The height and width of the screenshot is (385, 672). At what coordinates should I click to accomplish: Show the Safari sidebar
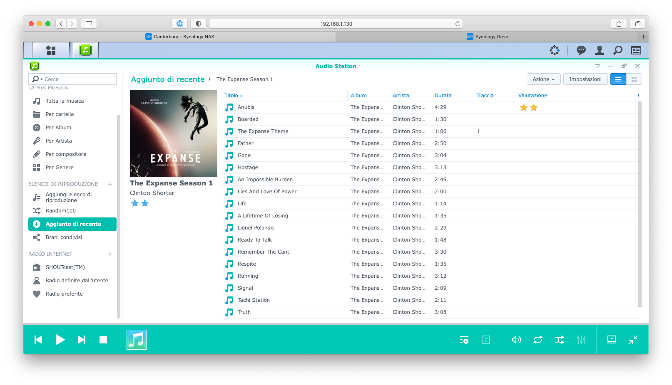89,24
